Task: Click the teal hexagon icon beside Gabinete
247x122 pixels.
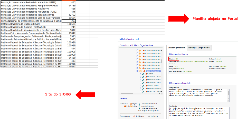Action: 142,74
